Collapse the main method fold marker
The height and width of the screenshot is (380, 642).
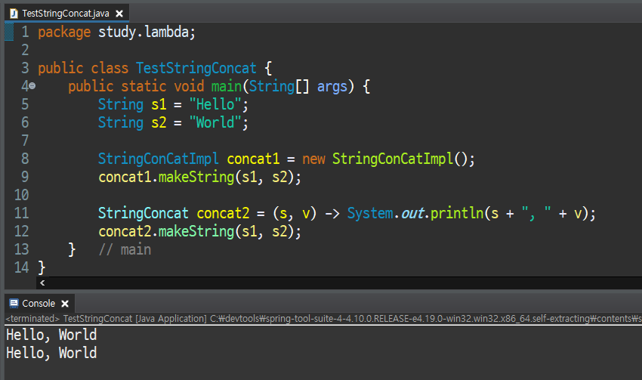coord(32,86)
